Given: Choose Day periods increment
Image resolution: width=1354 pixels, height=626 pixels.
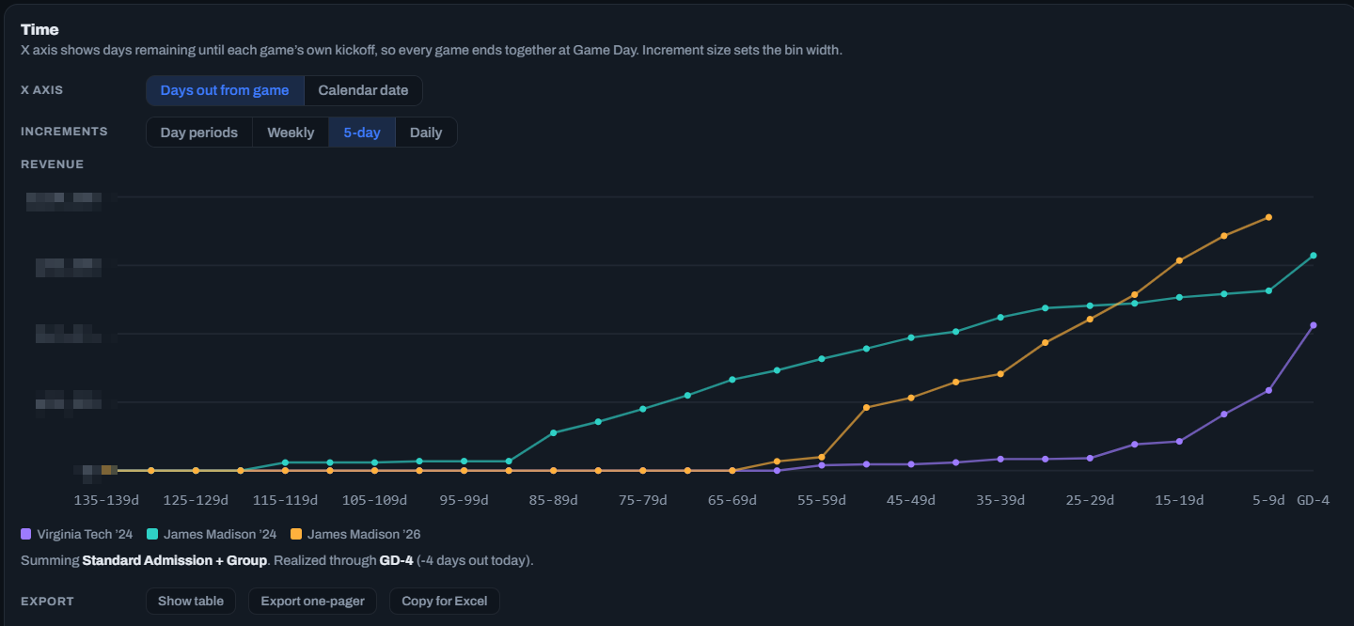Looking at the screenshot, I should (199, 133).
